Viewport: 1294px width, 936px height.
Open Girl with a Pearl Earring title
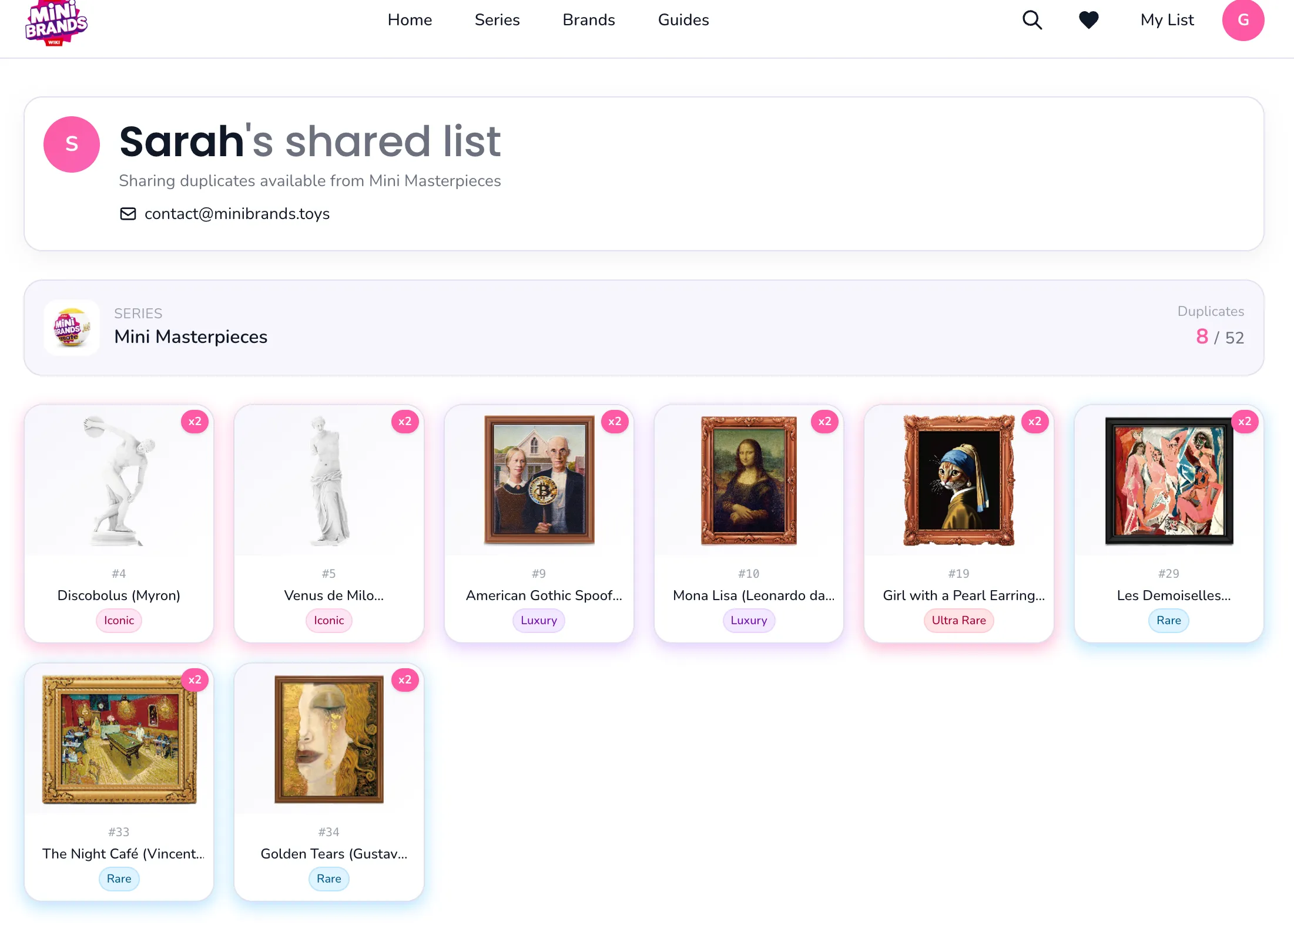[x=964, y=595]
